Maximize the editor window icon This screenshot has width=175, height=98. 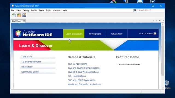pyautogui.click(x=163, y=20)
